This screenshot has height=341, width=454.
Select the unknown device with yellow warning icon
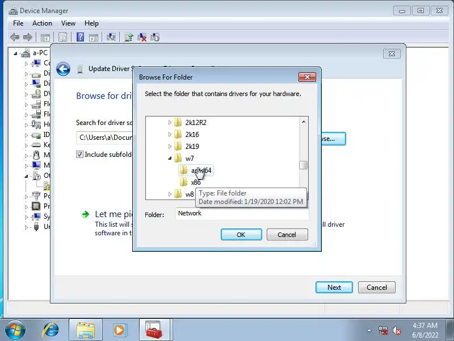[x=47, y=186]
